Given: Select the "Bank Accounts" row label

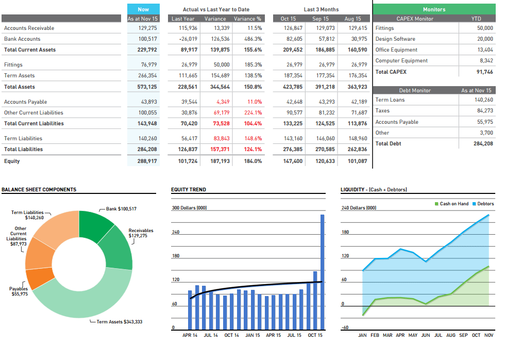Looking at the screenshot, I should click(x=22, y=39).
